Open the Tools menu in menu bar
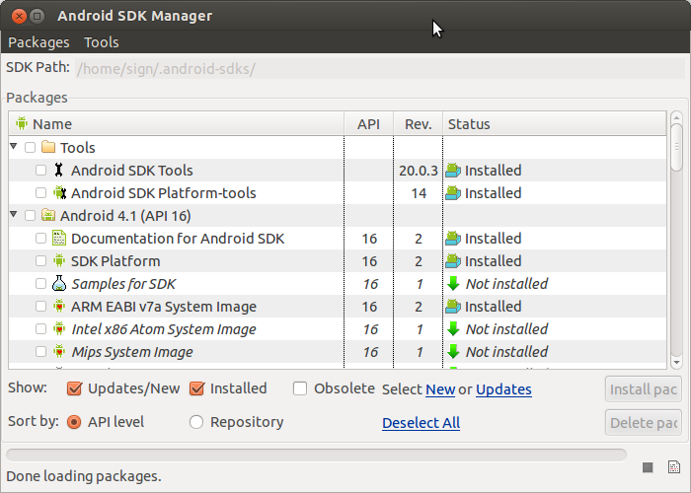This screenshot has width=691, height=493. point(102,42)
